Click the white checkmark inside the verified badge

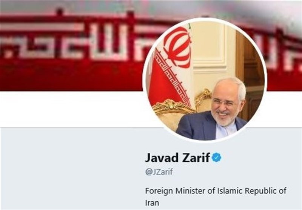(x=216, y=158)
